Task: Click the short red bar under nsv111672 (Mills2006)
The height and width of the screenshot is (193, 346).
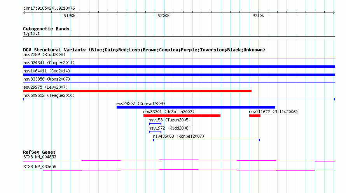Action: point(255,116)
